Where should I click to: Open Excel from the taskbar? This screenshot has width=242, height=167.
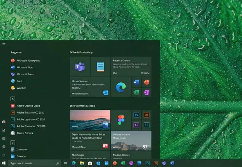pyautogui.click(x=123, y=163)
